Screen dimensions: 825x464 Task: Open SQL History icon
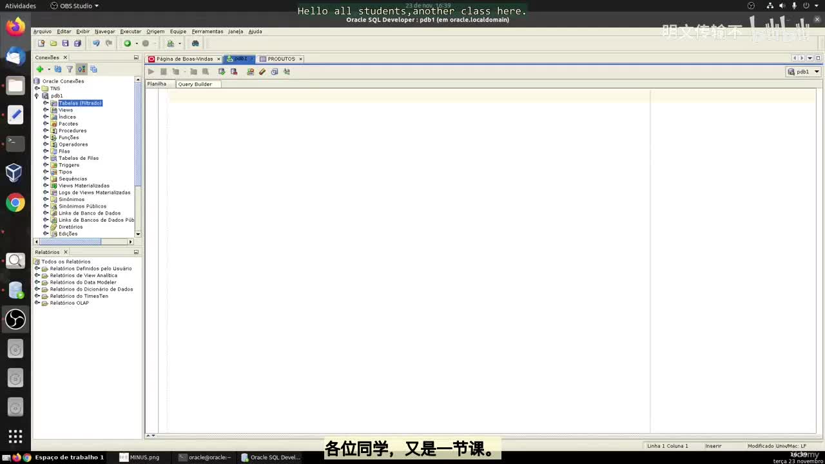pos(275,72)
